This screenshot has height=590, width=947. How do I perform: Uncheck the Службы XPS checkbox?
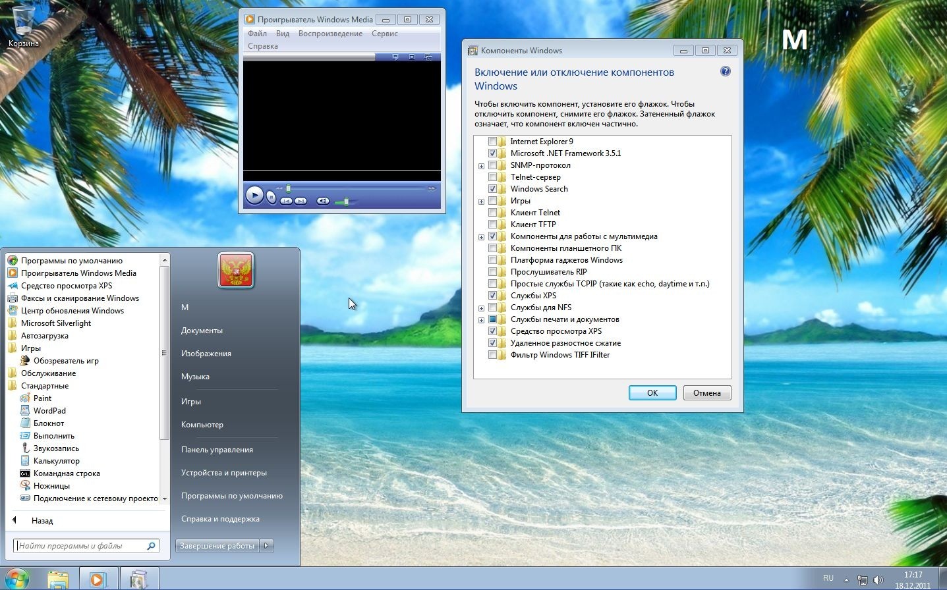click(x=492, y=296)
